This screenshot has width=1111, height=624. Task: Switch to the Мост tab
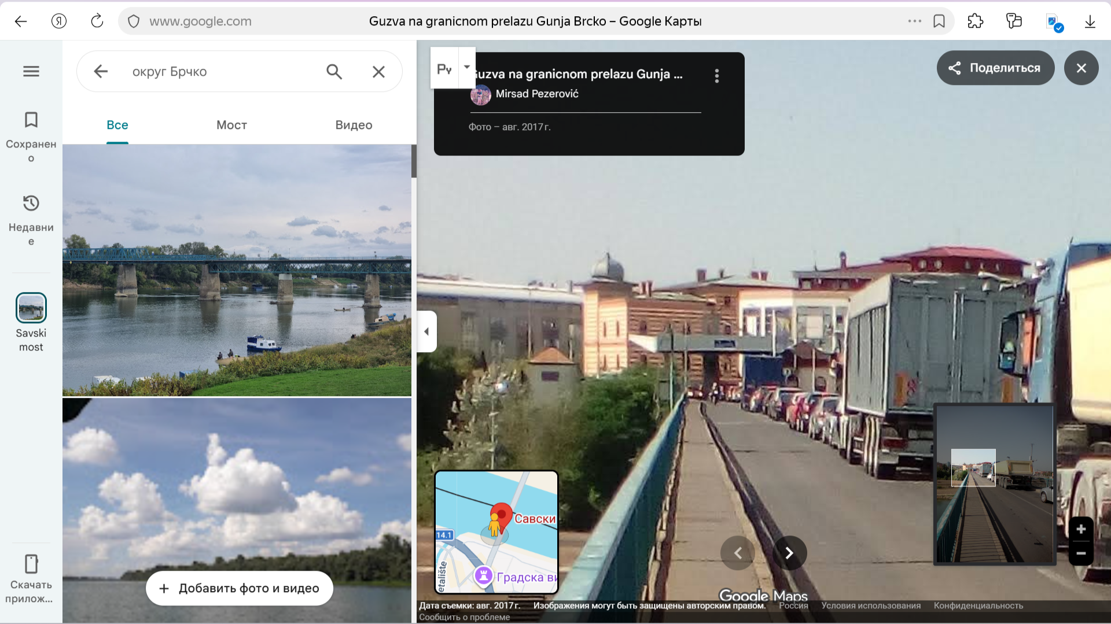point(231,125)
